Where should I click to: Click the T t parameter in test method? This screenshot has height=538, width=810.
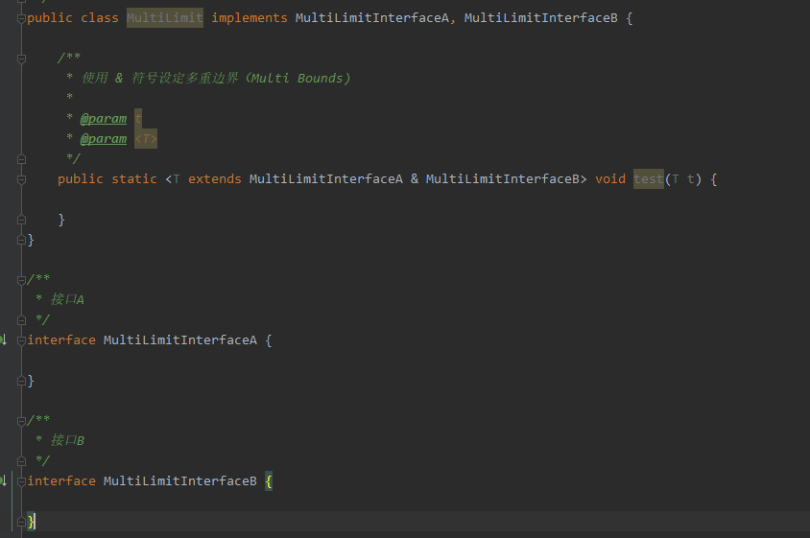pos(683,179)
